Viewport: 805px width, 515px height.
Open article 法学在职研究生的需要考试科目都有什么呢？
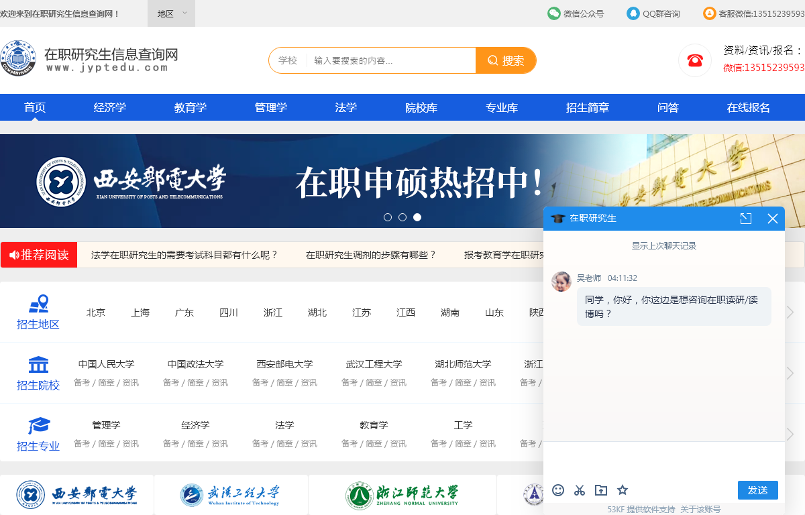pyautogui.click(x=184, y=255)
